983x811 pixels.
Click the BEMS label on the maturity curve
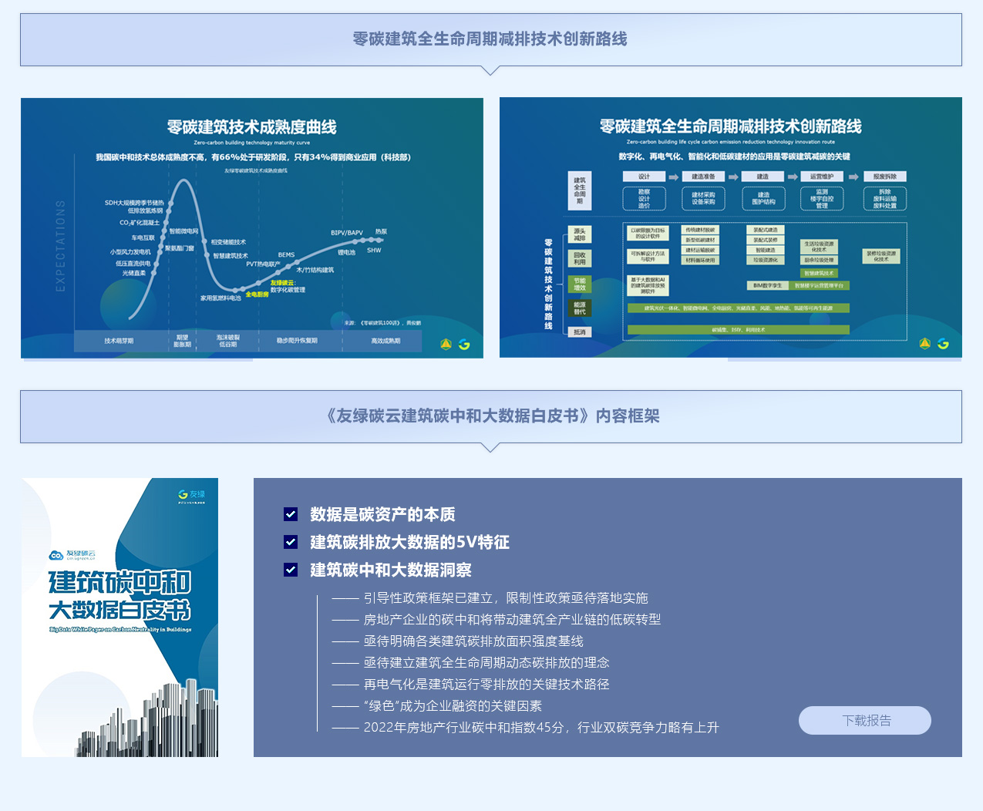click(x=287, y=254)
